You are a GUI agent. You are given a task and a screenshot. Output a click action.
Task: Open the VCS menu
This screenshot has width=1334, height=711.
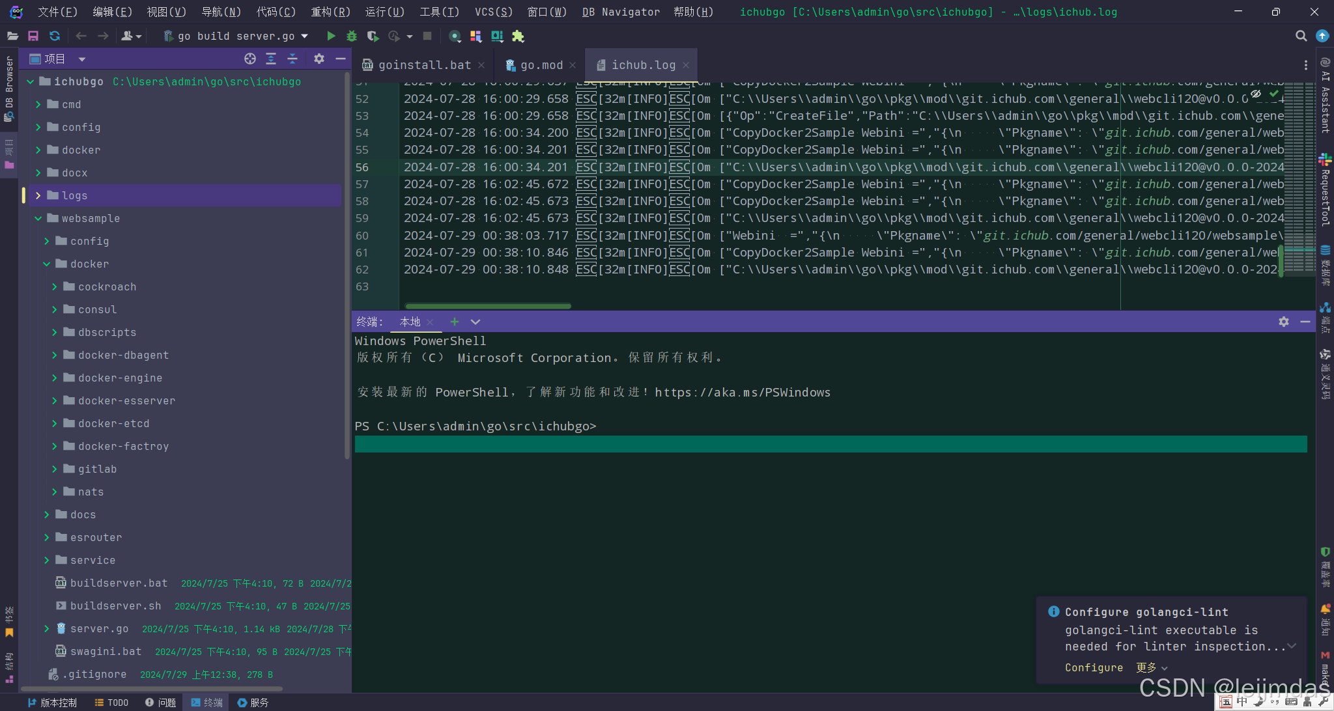pos(493,12)
